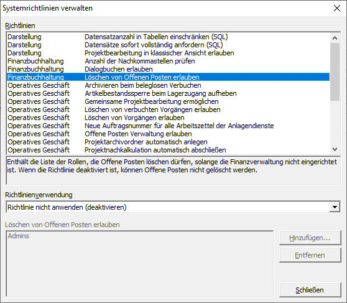
Task: Select Projektnachkalkulation automatisch abschließen policy
Action: [x=168, y=150]
